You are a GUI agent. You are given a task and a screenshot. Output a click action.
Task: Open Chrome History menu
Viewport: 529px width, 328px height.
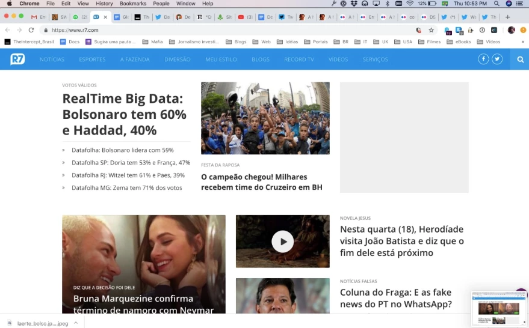click(104, 4)
